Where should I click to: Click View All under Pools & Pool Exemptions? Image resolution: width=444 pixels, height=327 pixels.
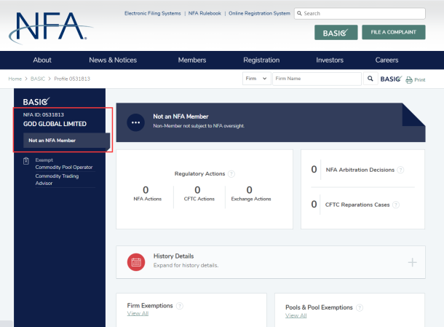[x=296, y=315]
